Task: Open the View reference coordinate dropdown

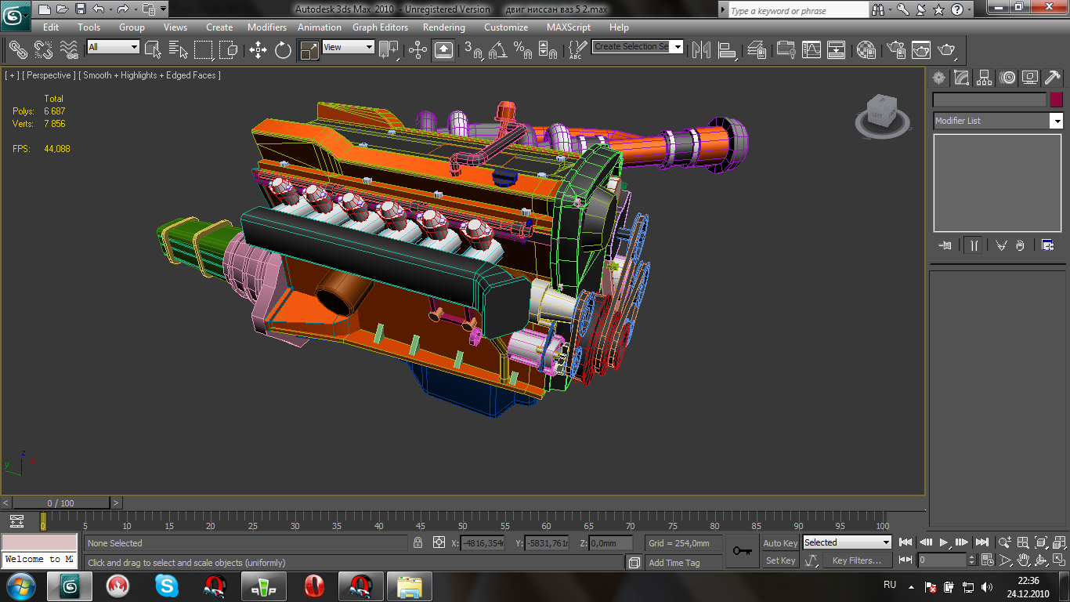Action: (x=349, y=47)
